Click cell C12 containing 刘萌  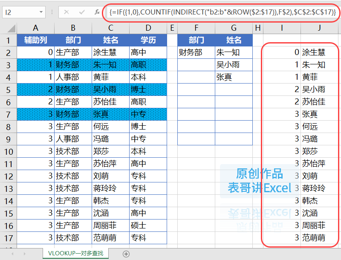click(x=111, y=176)
